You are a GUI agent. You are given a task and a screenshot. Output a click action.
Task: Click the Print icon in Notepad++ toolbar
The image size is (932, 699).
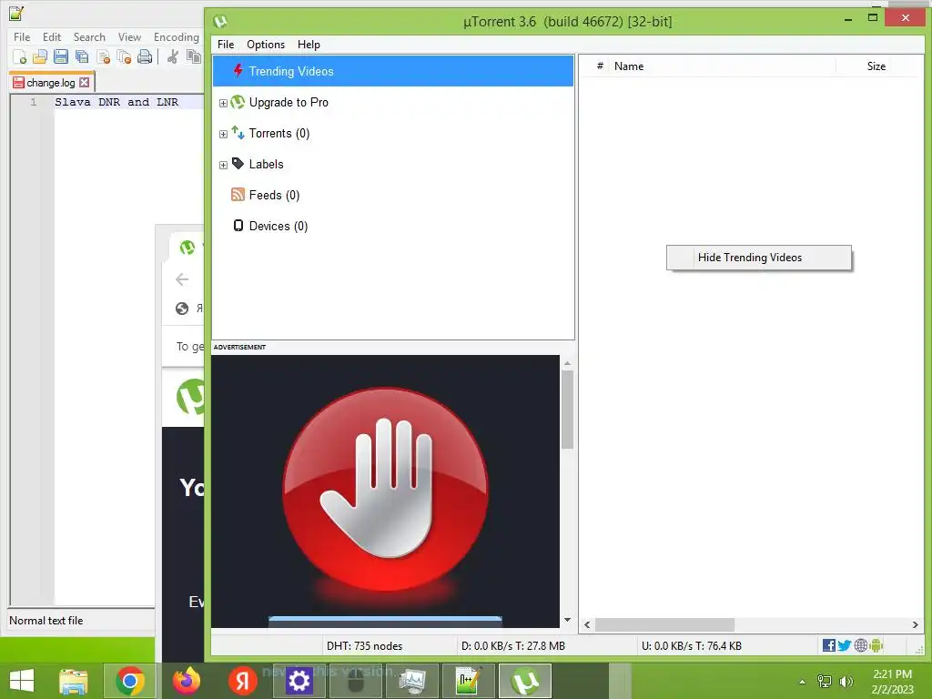(145, 57)
